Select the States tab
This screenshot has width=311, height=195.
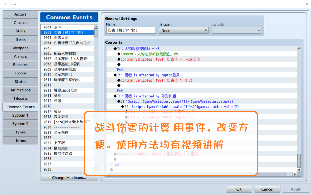click(x=21, y=82)
